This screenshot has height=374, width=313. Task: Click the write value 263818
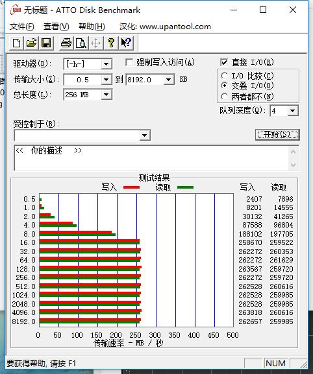coord(251,312)
